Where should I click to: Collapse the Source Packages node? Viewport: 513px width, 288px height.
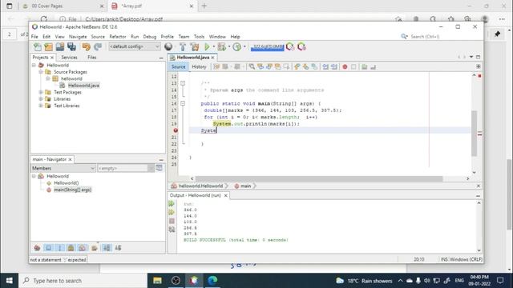click(41, 72)
